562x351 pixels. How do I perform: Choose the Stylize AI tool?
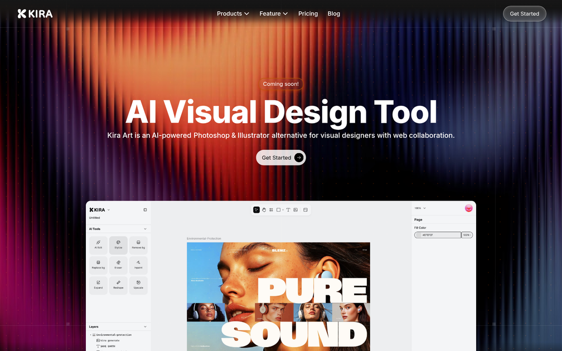point(118,245)
